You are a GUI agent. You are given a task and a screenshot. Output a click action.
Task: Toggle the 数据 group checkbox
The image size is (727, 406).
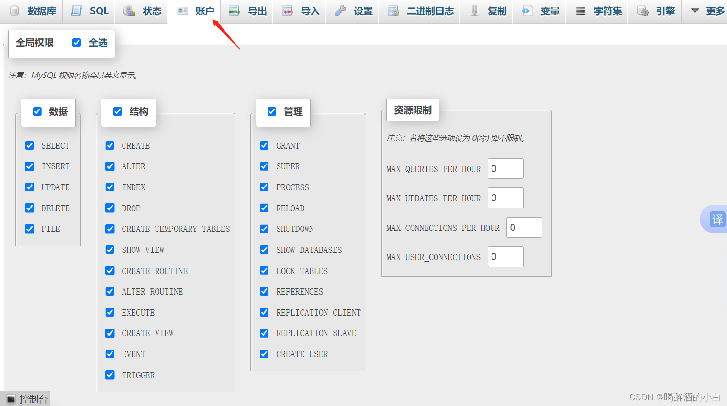coord(37,111)
